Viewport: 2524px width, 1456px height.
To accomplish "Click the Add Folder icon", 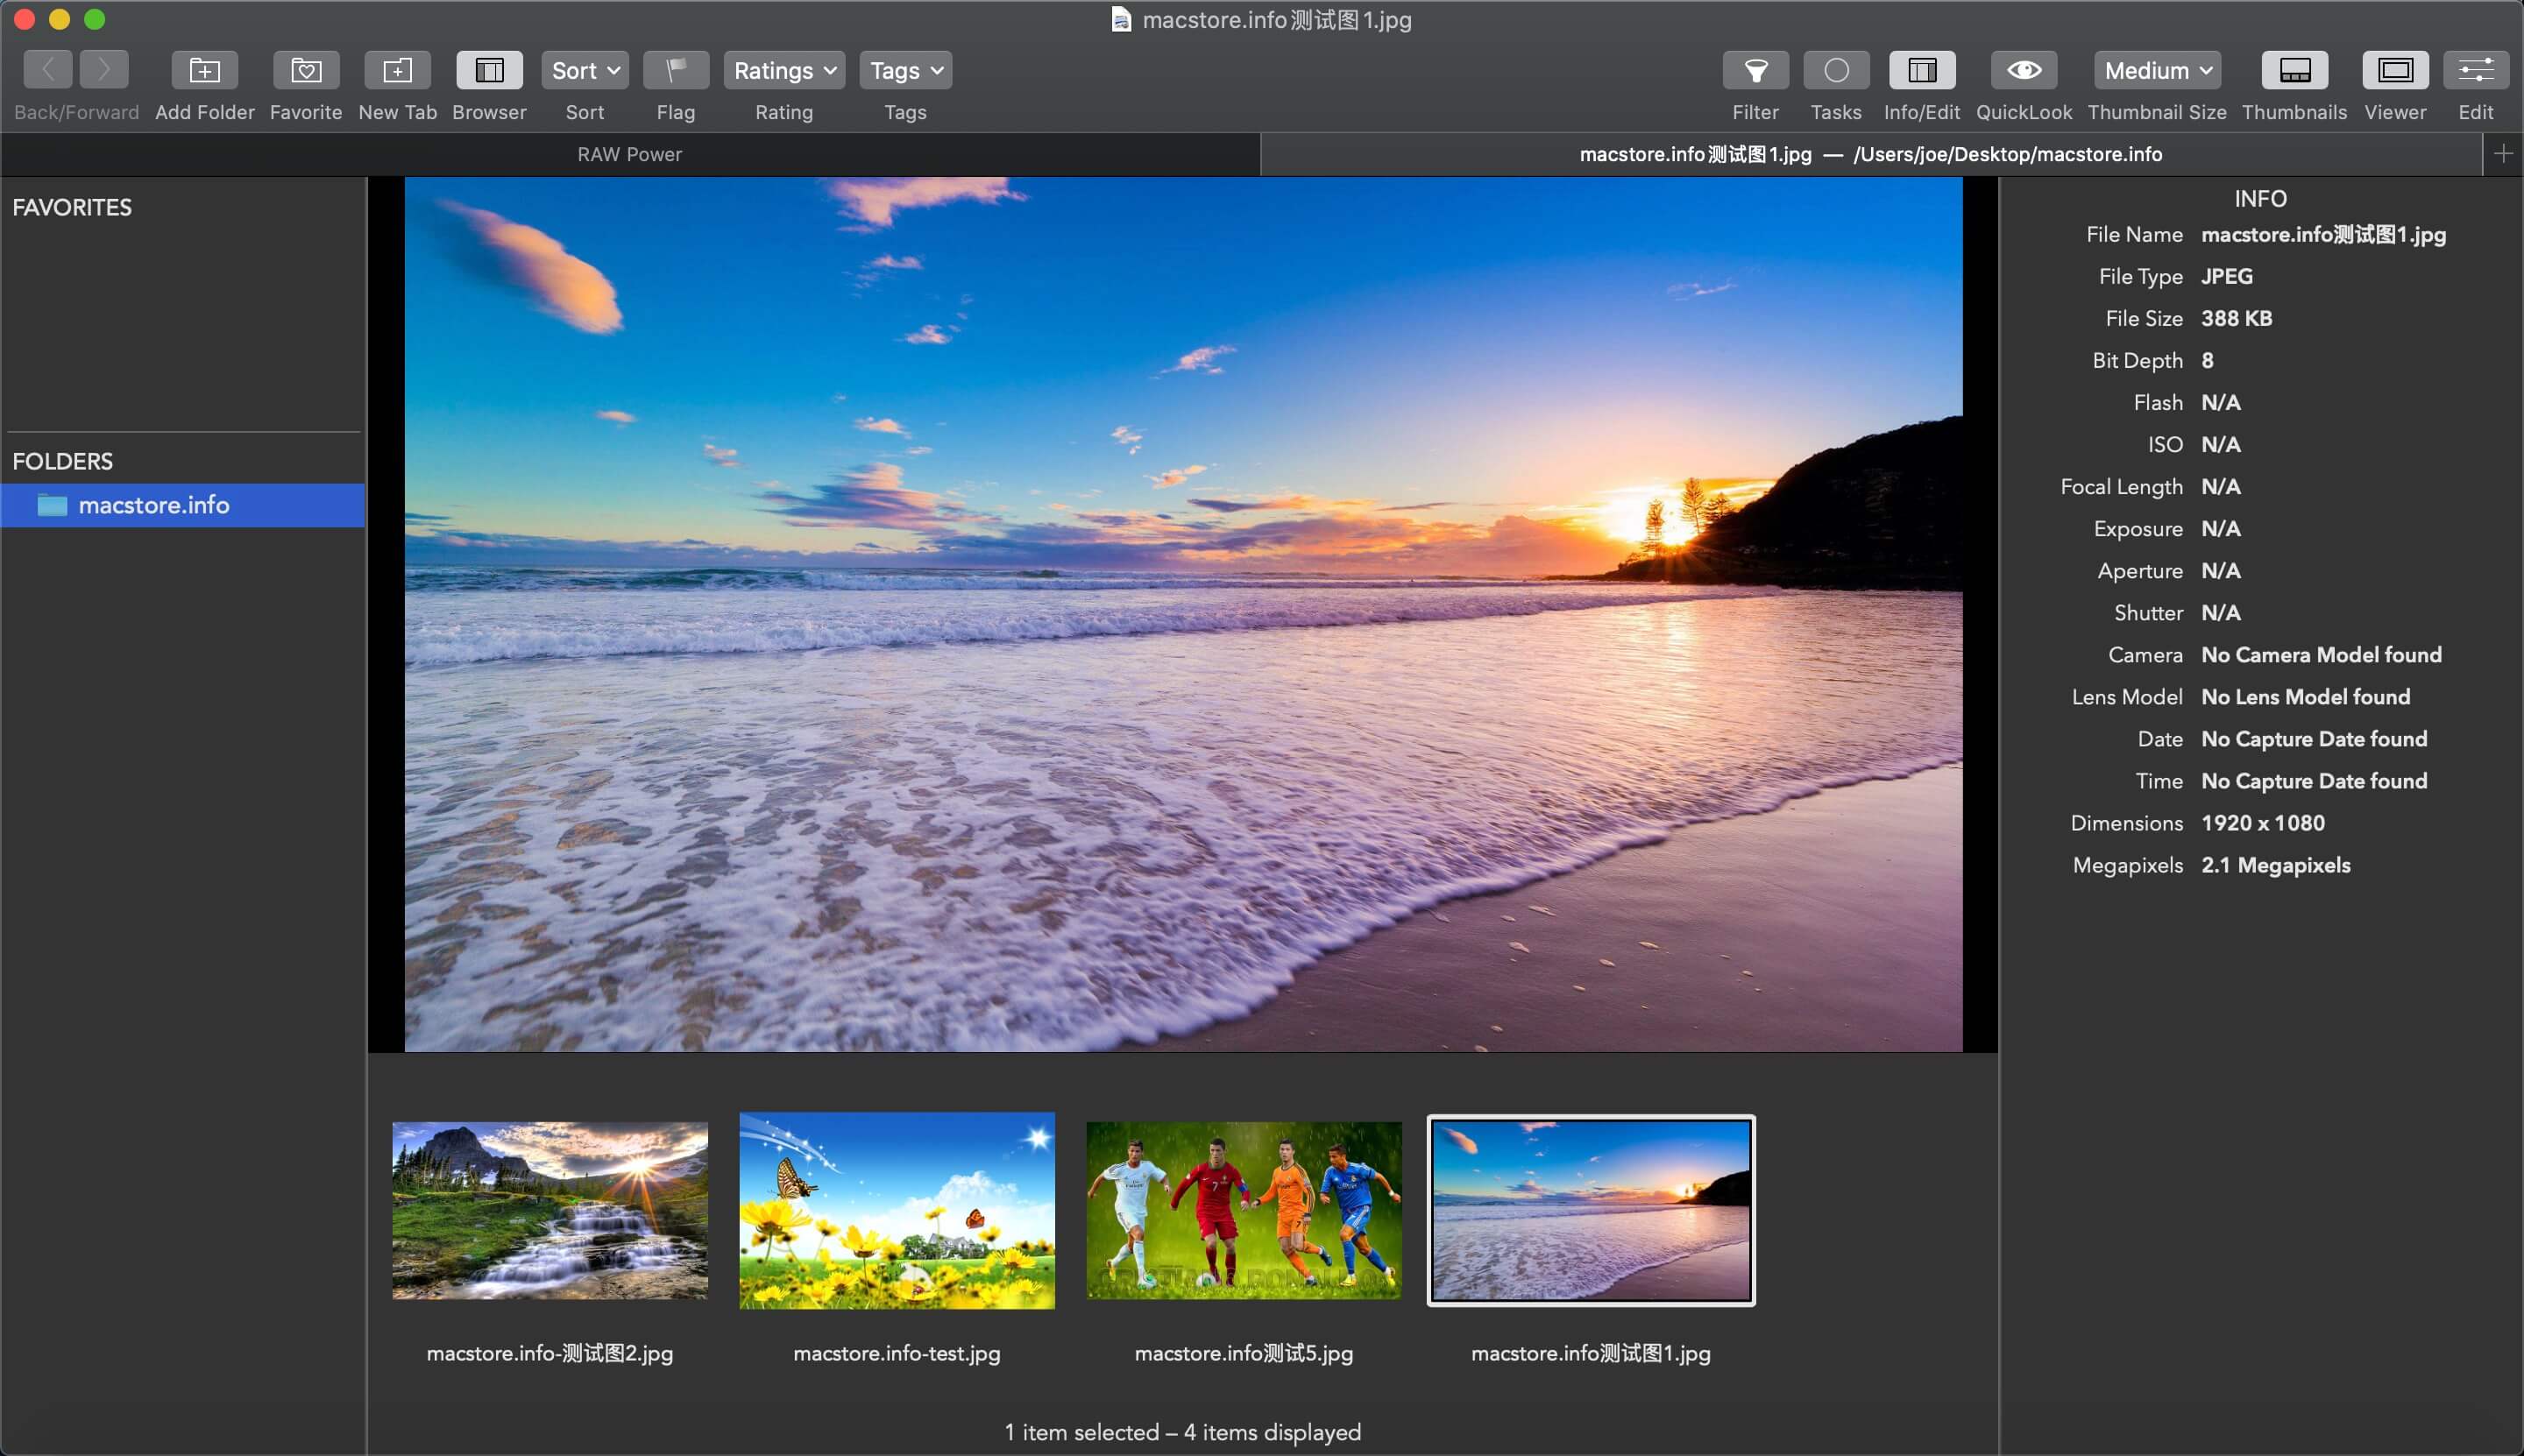I will [202, 69].
